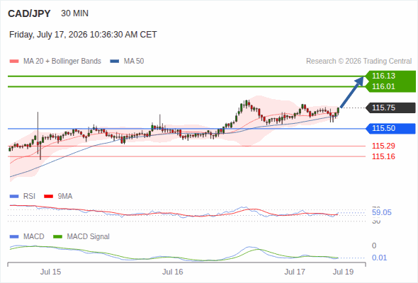This screenshot has width=418, height=283.
Task: Click the MA 20 + Bollinger Bands legend swatch
Action: click(x=14, y=62)
